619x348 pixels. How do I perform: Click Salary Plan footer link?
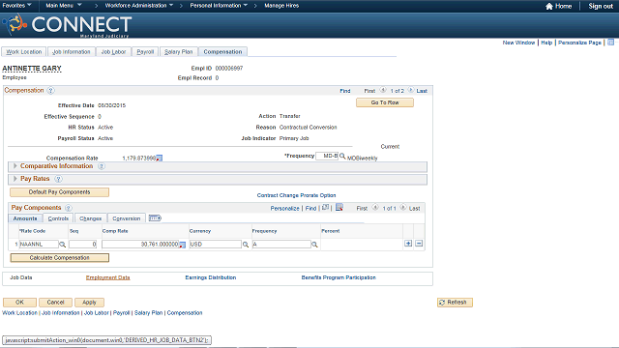pyautogui.click(x=148, y=313)
